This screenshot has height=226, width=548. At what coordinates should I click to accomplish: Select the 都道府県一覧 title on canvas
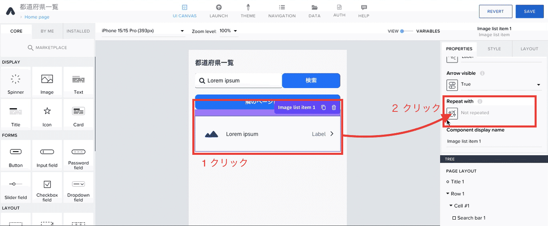(215, 63)
